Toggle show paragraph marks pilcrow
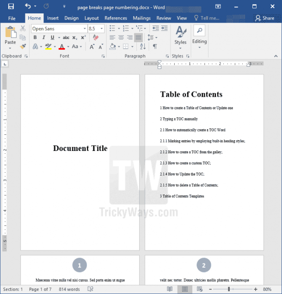 (155, 46)
